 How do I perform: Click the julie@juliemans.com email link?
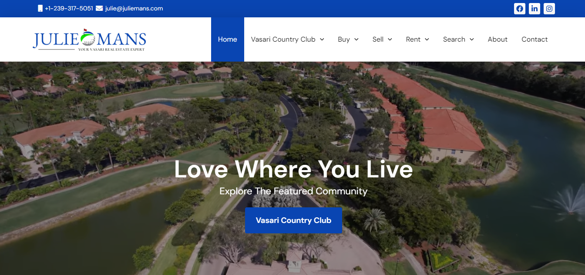pos(134,8)
